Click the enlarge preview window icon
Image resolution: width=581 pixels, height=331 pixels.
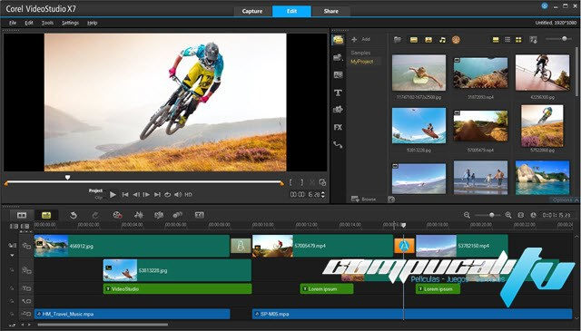click(x=322, y=182)
